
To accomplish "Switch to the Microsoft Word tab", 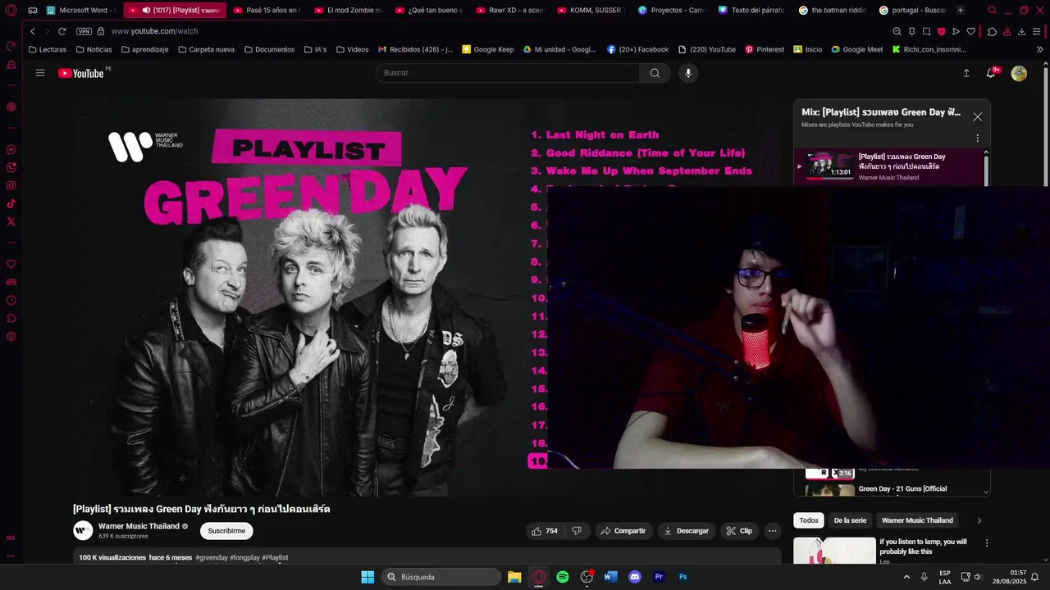I will [80, 11].
